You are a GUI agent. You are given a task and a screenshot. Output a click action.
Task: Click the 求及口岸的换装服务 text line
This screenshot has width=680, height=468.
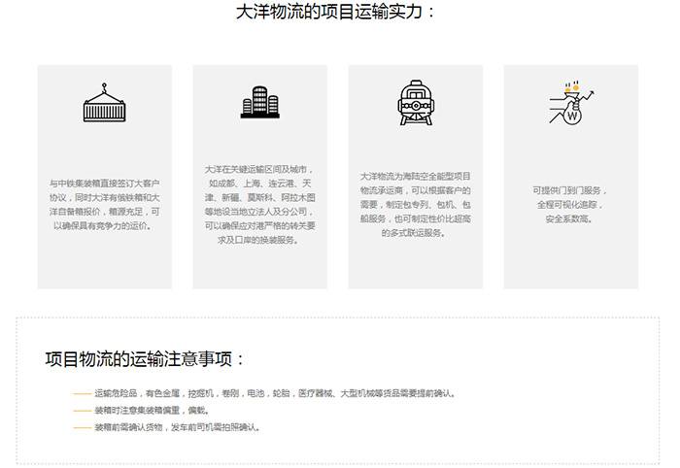(259, 240)
